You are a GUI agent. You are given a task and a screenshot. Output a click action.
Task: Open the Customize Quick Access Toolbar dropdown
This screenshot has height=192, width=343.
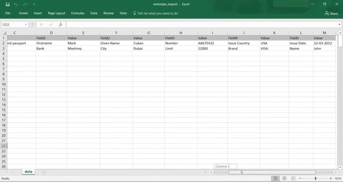pos(34,4)
